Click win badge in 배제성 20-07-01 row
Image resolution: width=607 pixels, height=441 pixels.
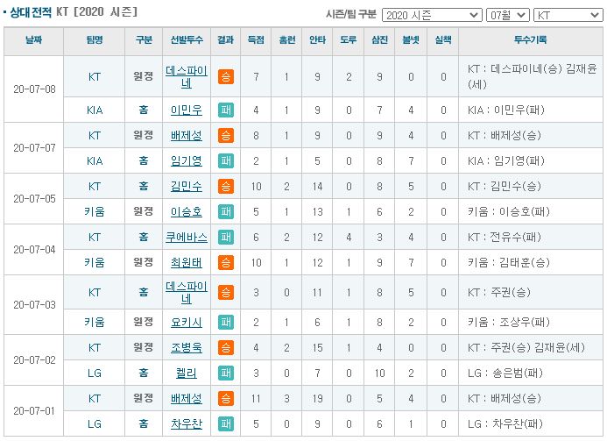[x=226, y=398]
